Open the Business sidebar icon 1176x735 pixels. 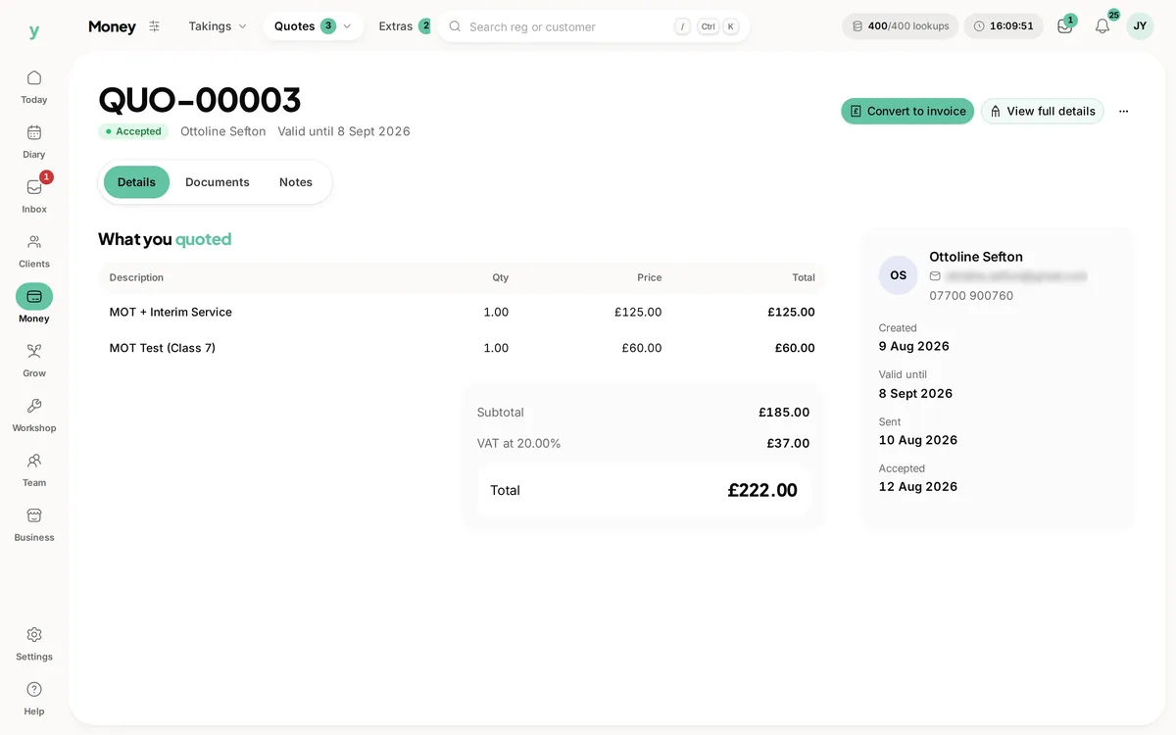tap(34, 515)
